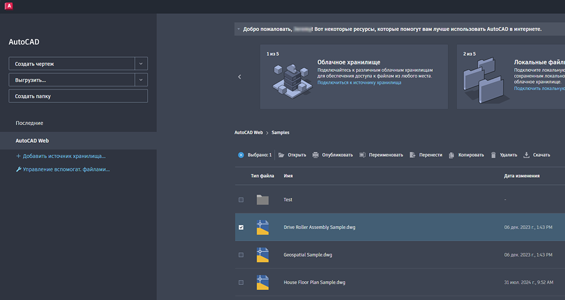Click the Выгрузить... button
565x300 pixels.
pyautogui.click(x=72, y=80)
